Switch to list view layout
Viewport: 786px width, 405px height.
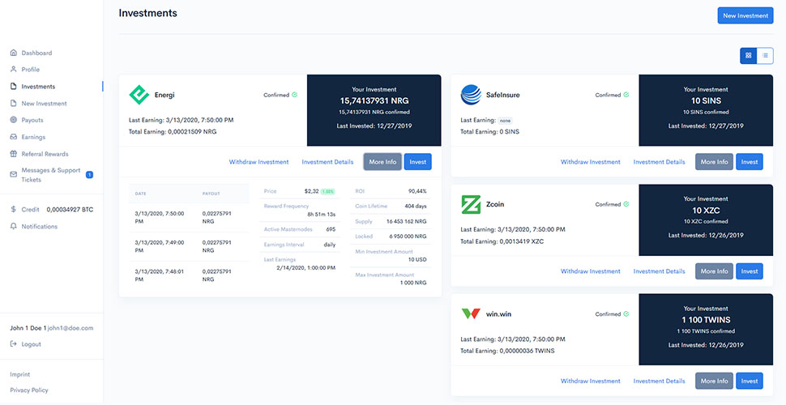[765, 56]
